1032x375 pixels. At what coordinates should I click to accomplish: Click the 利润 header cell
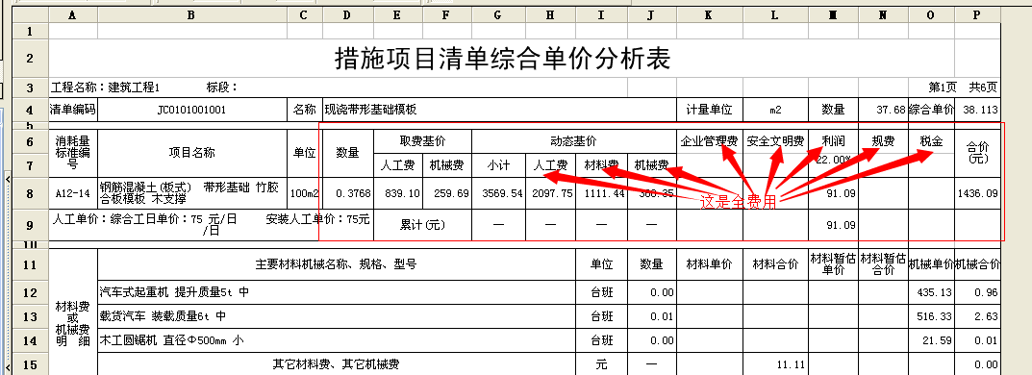(833, 140)
